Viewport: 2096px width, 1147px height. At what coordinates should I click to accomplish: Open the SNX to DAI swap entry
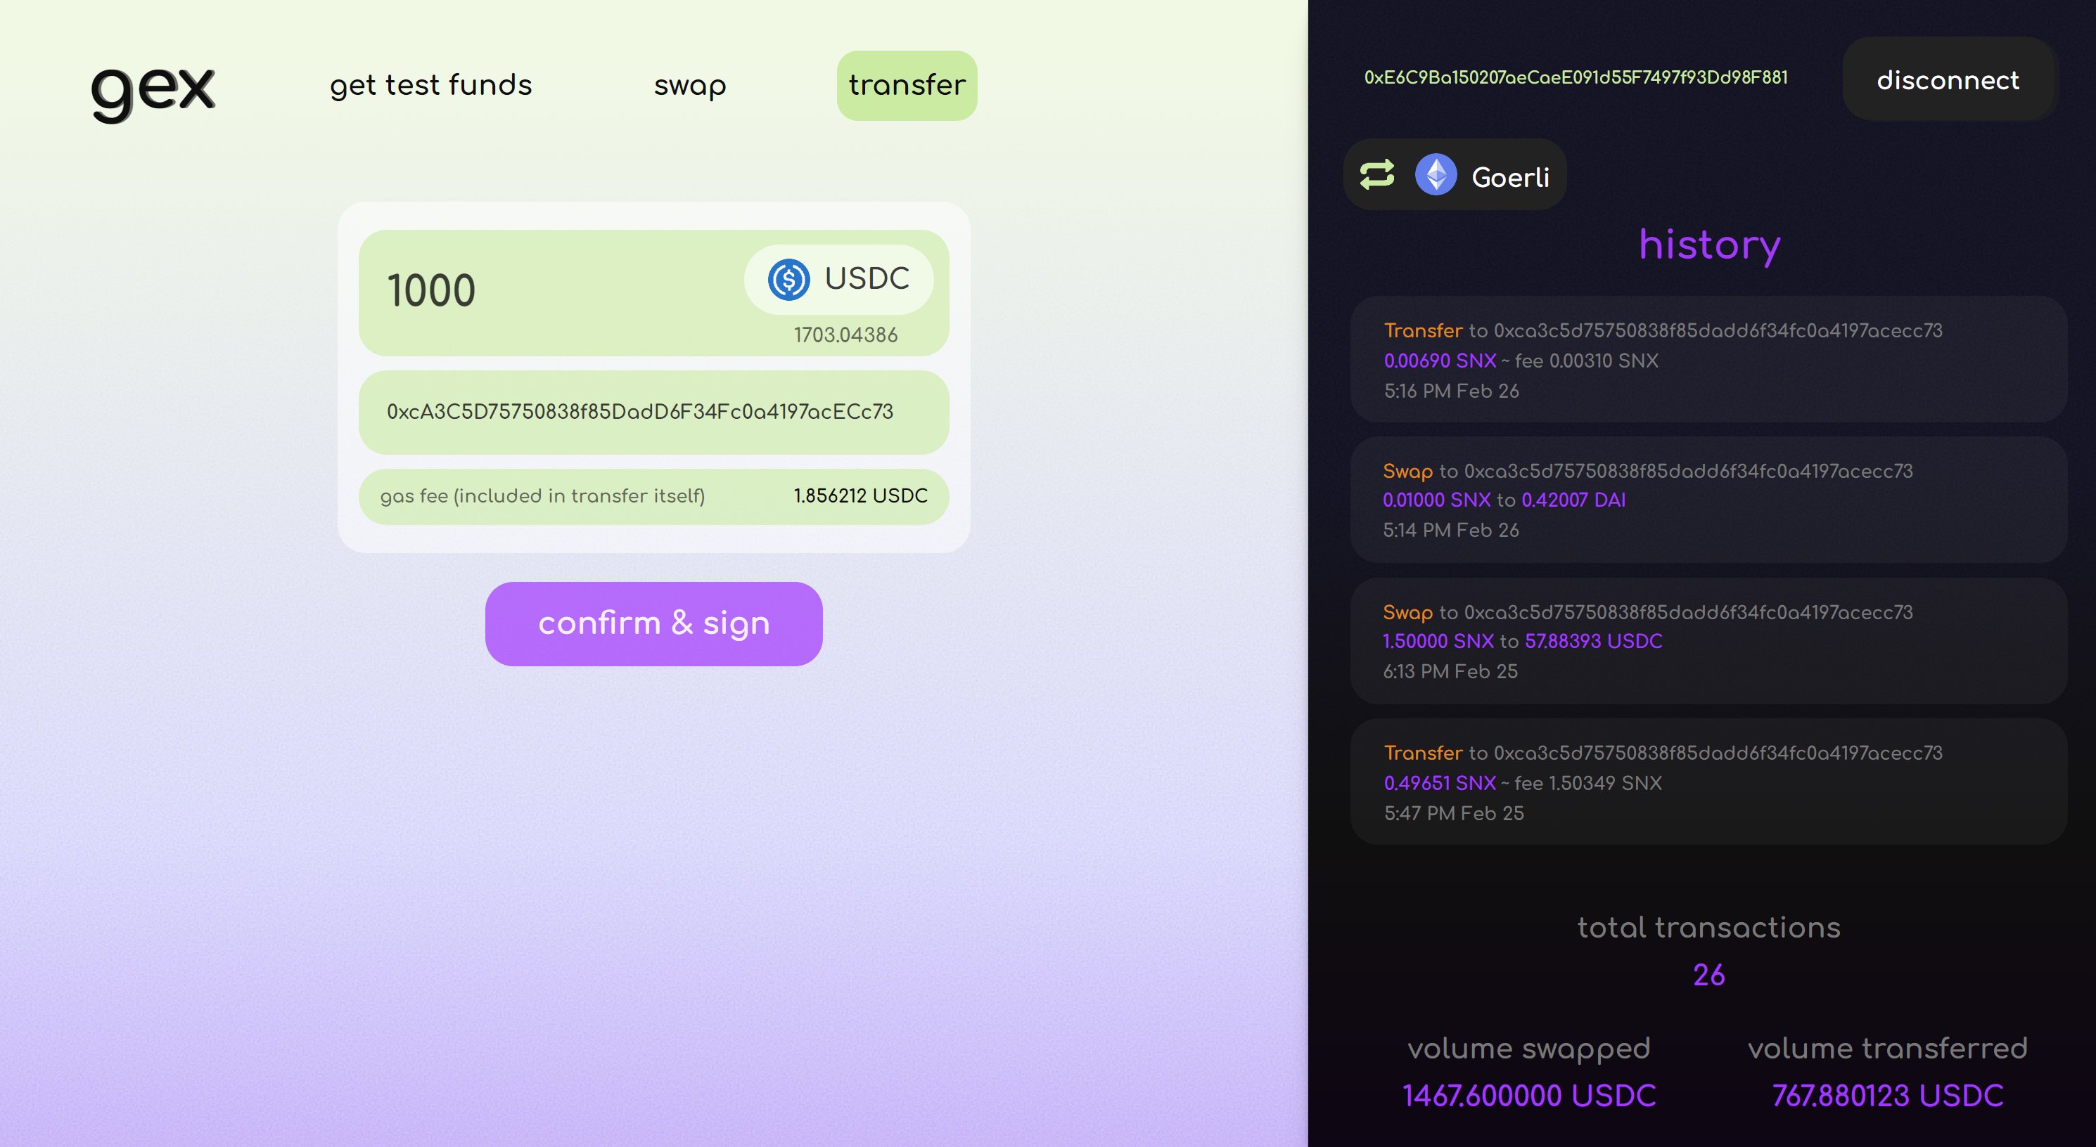1707,500
